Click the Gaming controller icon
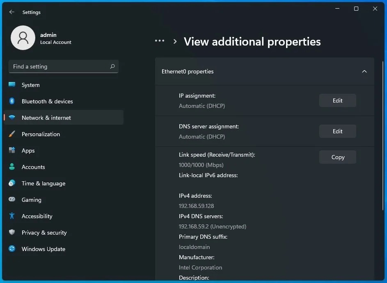 (x=12, y=199)
